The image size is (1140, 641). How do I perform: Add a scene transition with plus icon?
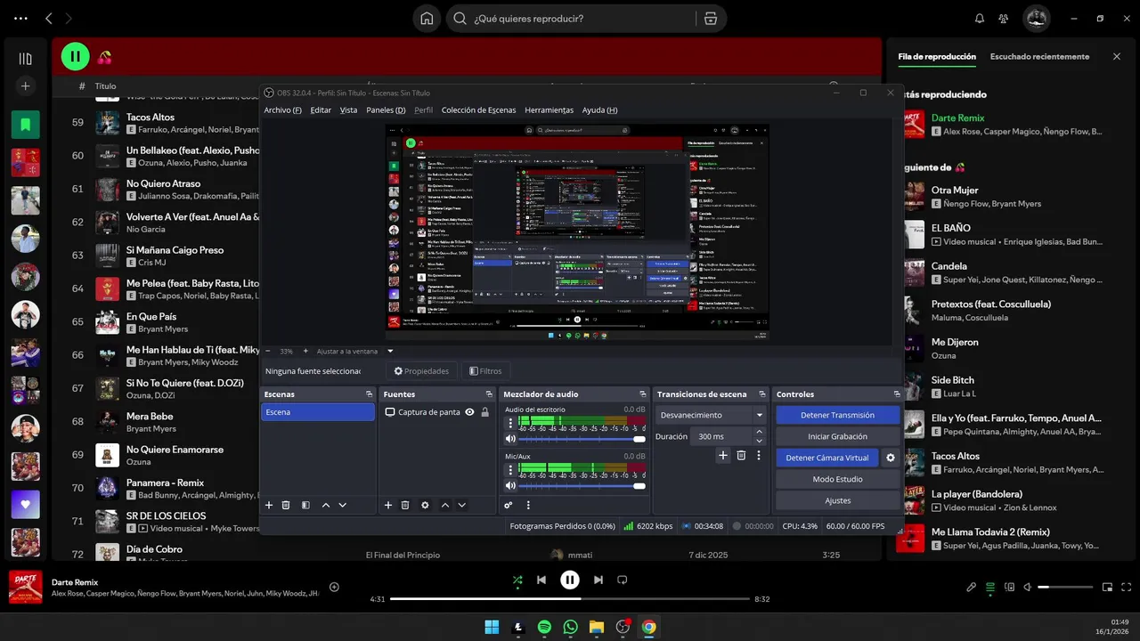coord(723,455)
